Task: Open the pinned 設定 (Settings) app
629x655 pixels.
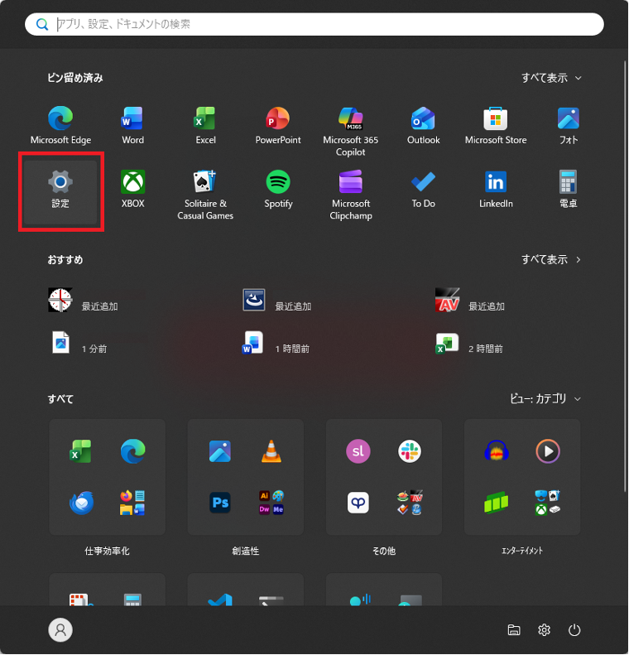Action: tap(60, 192)
